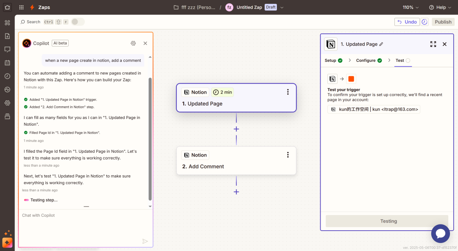Open Copilot settings gear
The height and width of the screenshot is (251, 458).
[x=133, y=43]
